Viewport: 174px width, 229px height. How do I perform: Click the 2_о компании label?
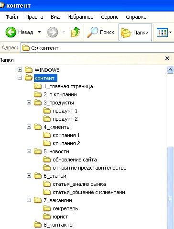[x=60, y=94]
